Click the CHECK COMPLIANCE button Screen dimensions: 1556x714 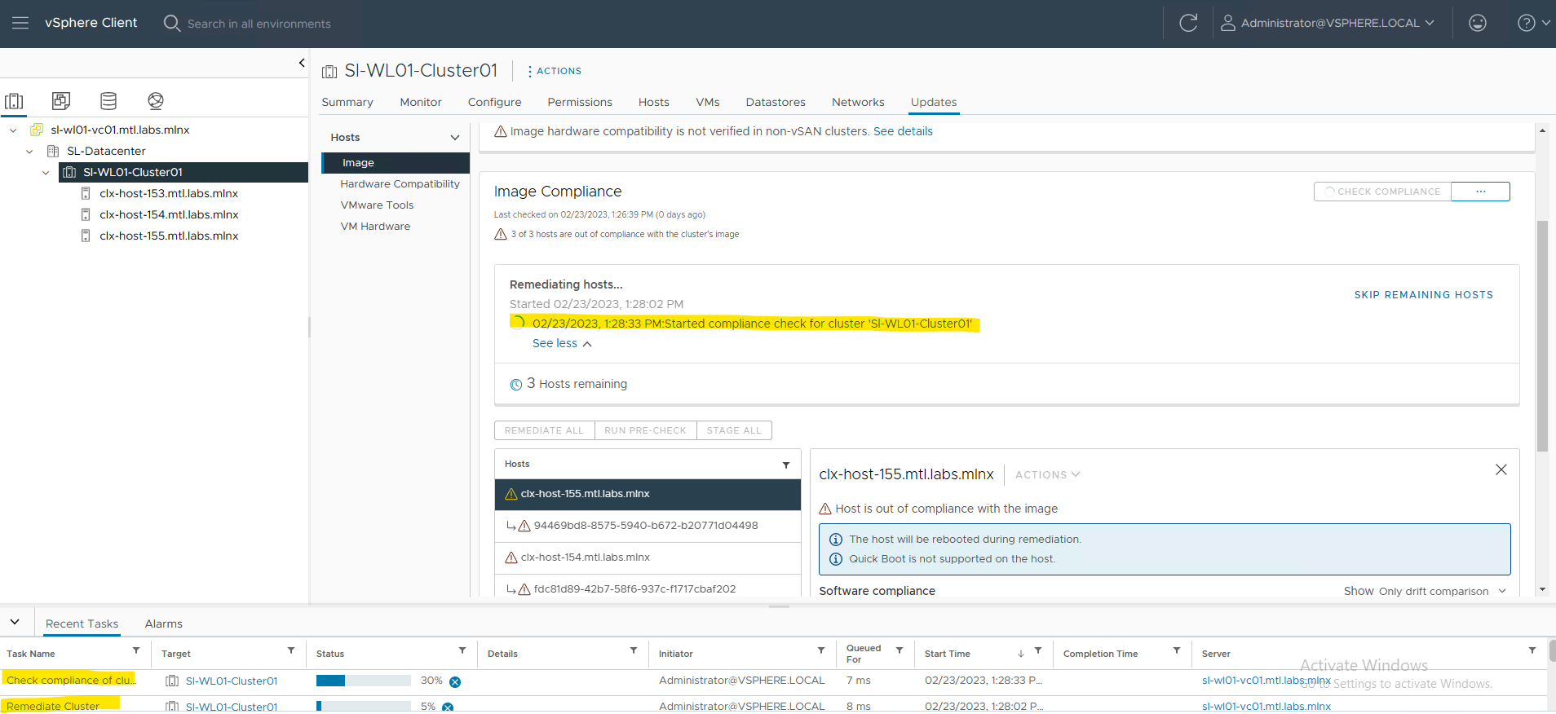point(1382,192)
